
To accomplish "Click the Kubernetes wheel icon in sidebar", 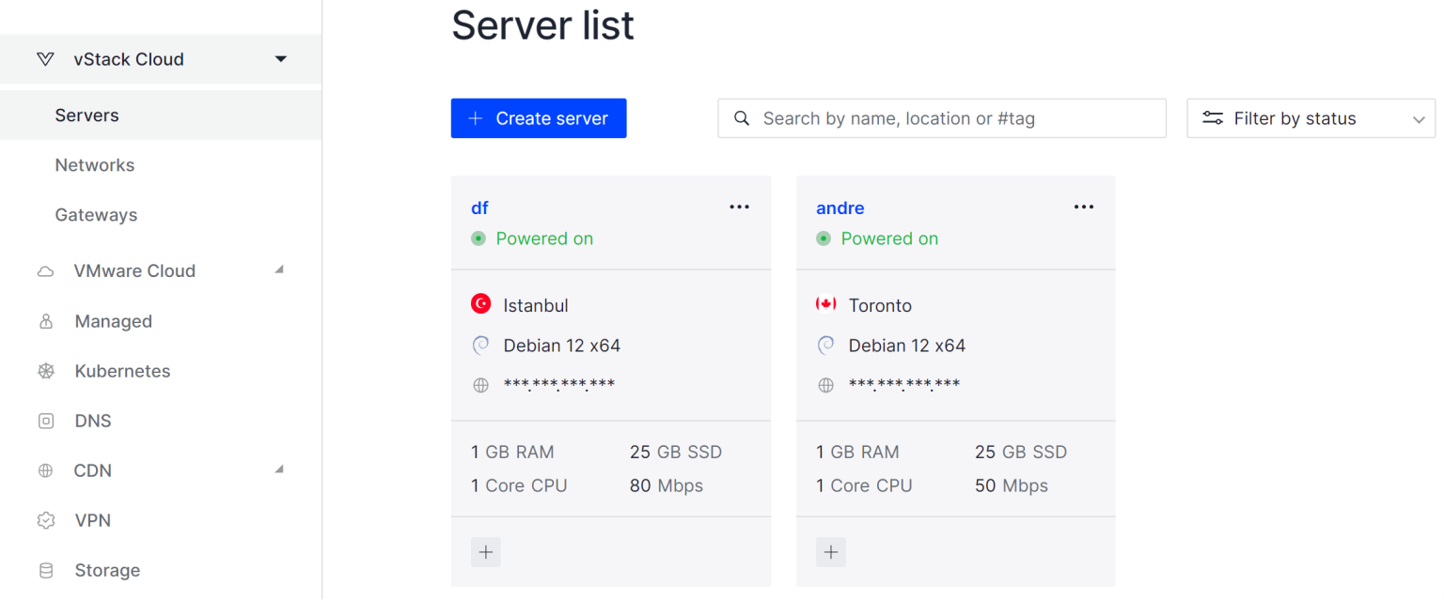I will pos(46,371).
